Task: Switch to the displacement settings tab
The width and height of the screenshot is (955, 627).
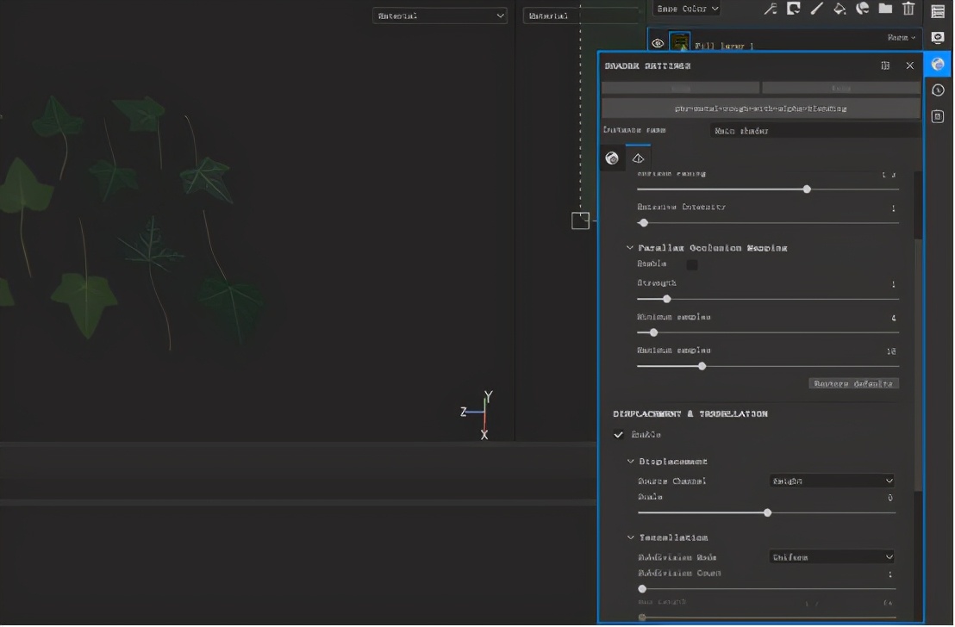Action: point(638,158)
